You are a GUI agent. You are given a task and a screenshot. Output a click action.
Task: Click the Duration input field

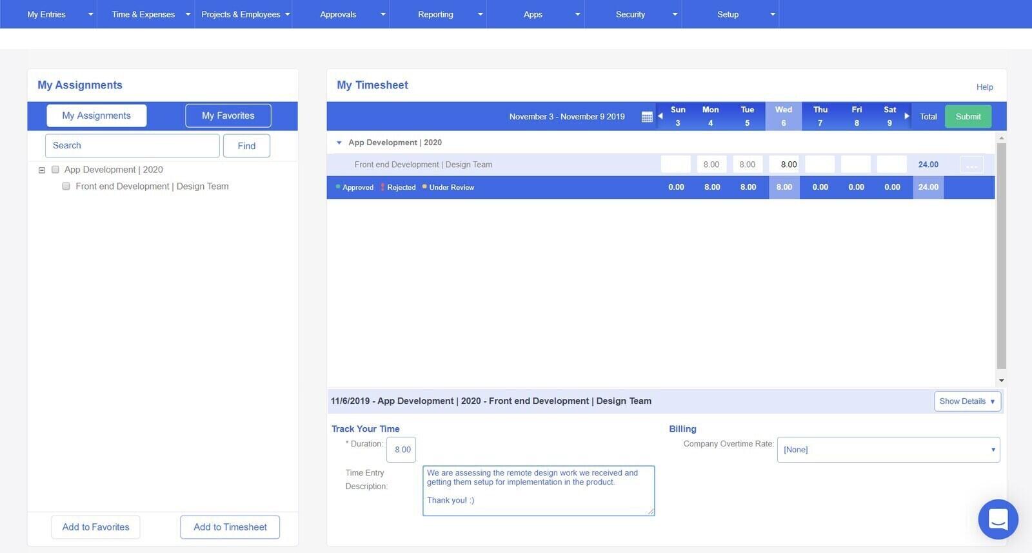point(401,450)
